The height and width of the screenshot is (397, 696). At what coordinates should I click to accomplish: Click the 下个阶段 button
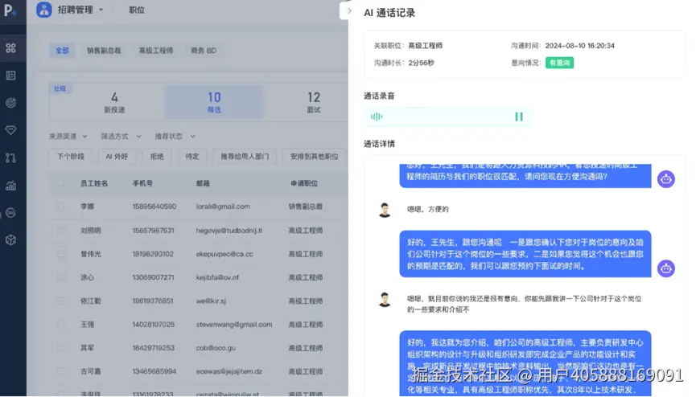click(x=71, y=156)
